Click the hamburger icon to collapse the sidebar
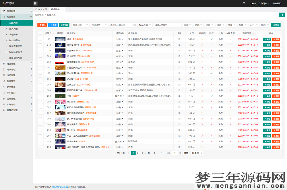Viewport: 287px width, 190px height. [x=35, y=3]
